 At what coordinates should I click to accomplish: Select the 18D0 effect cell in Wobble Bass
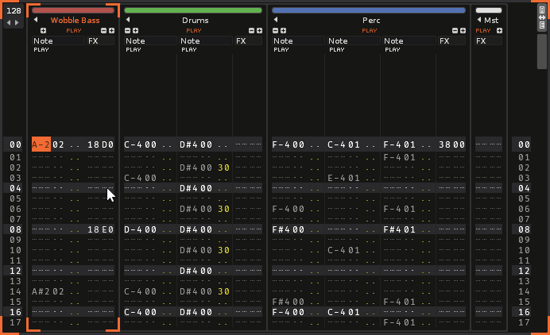point(101,144)
